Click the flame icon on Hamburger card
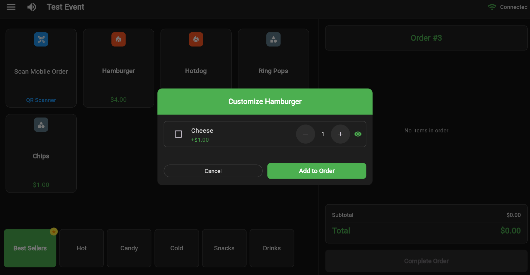530x275 pixels. 119,39
